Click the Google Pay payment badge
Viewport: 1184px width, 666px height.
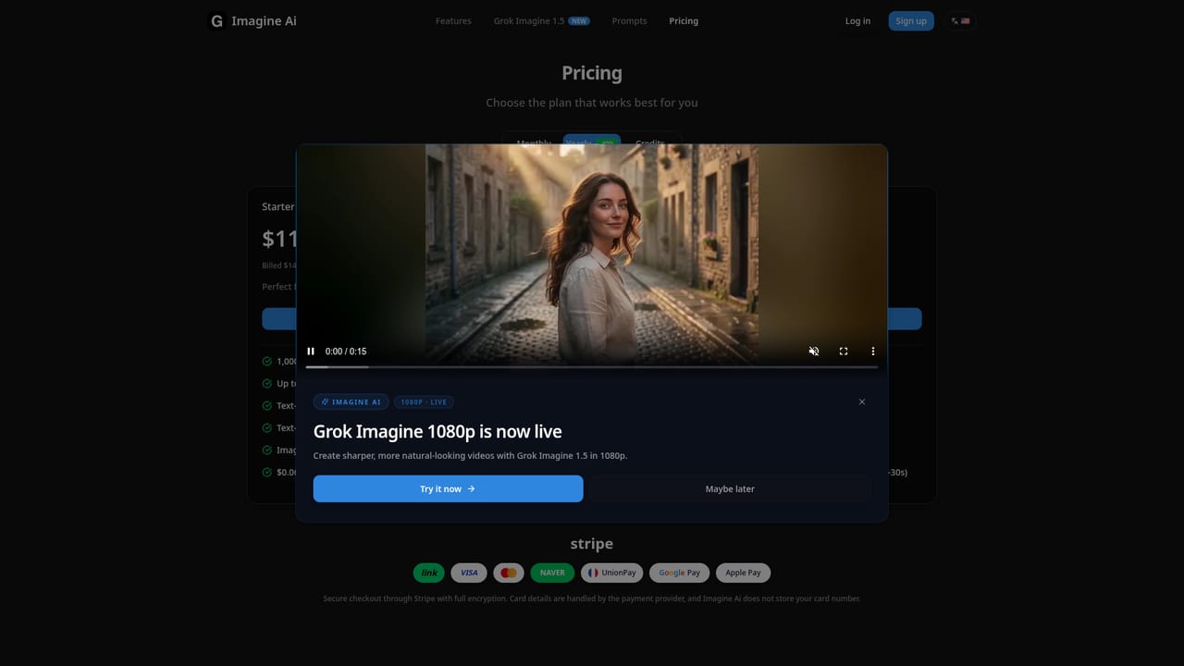(680, 573)
